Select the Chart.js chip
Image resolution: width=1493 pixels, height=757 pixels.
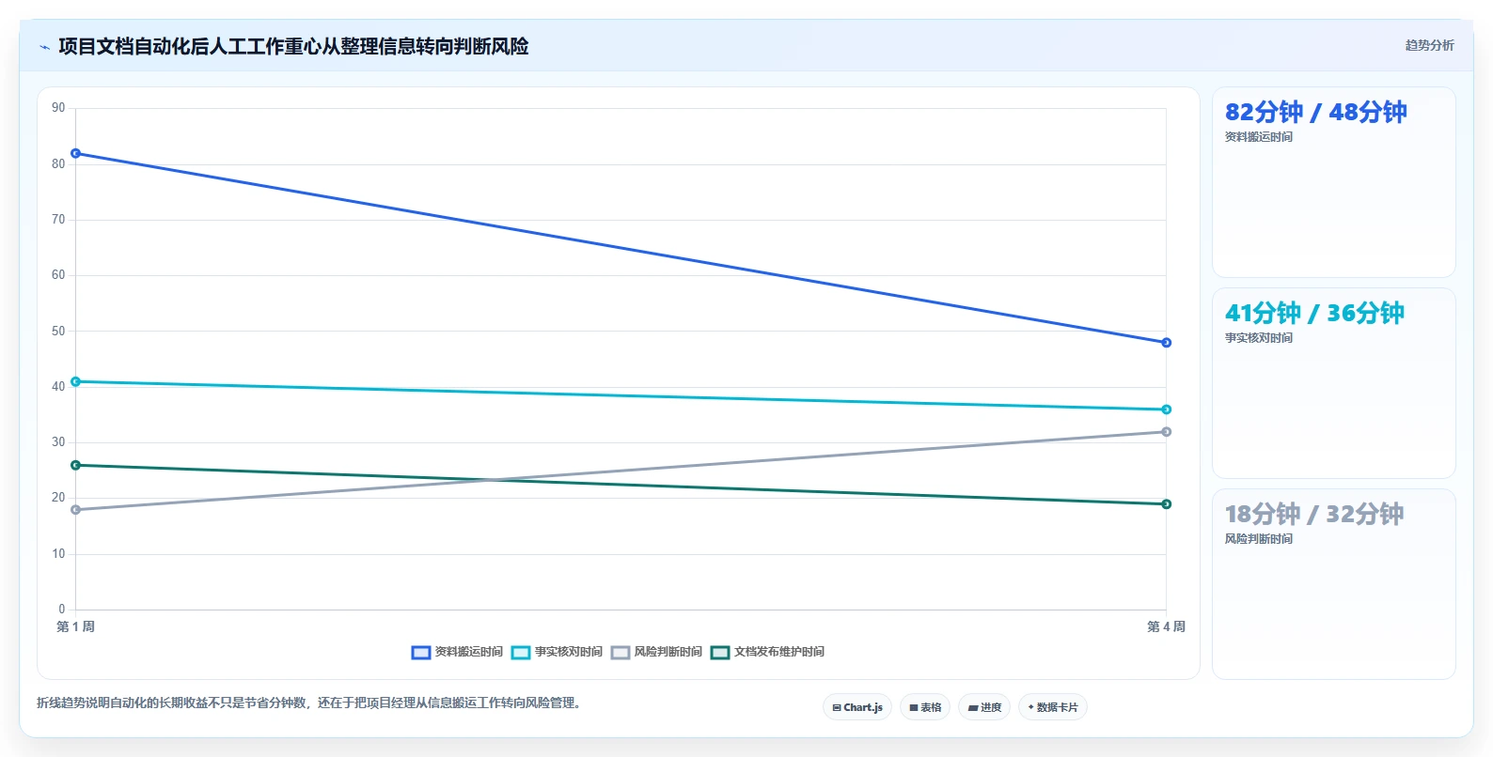tap(857, 707)
